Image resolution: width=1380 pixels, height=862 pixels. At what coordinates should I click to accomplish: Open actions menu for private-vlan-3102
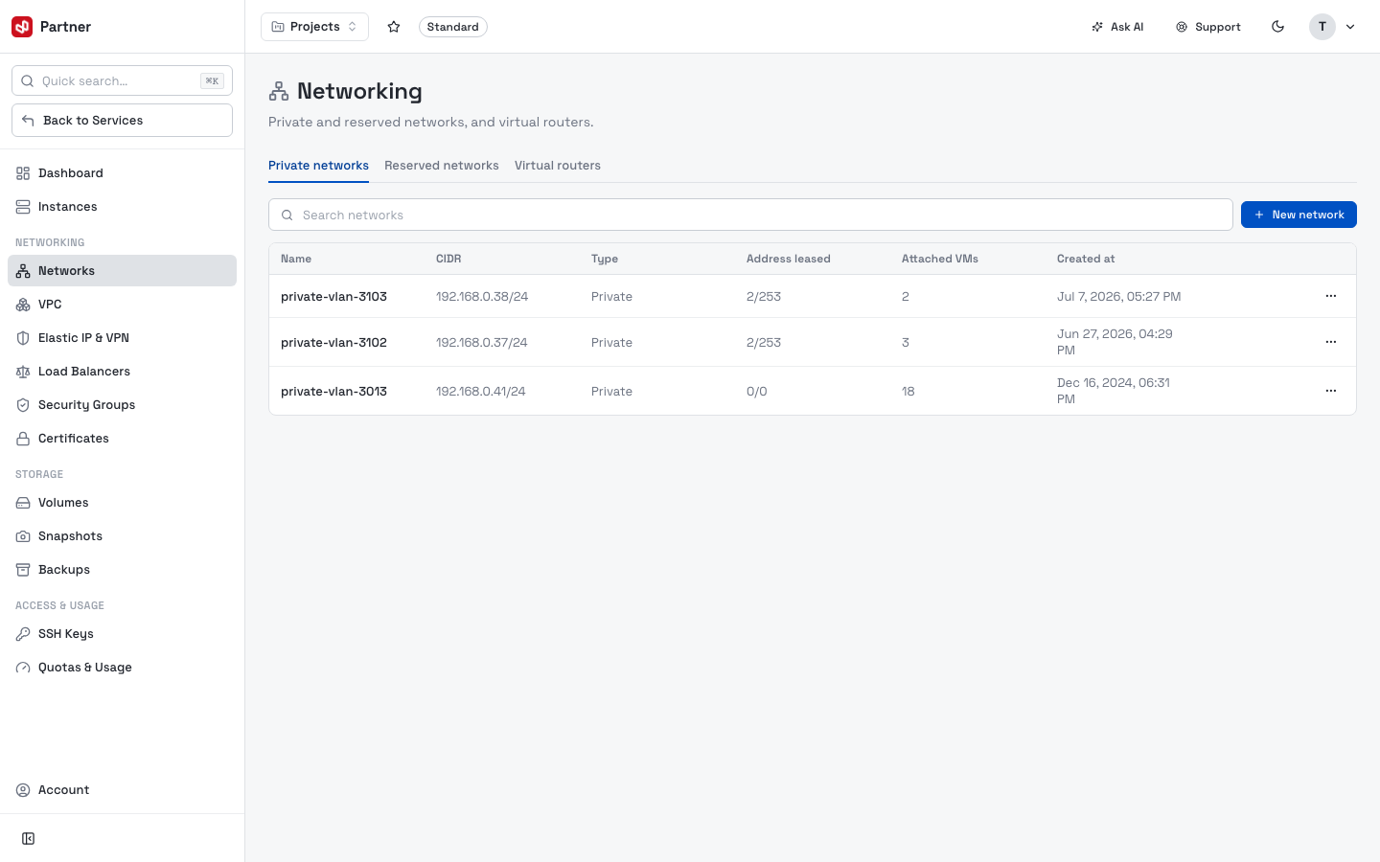1331,342
